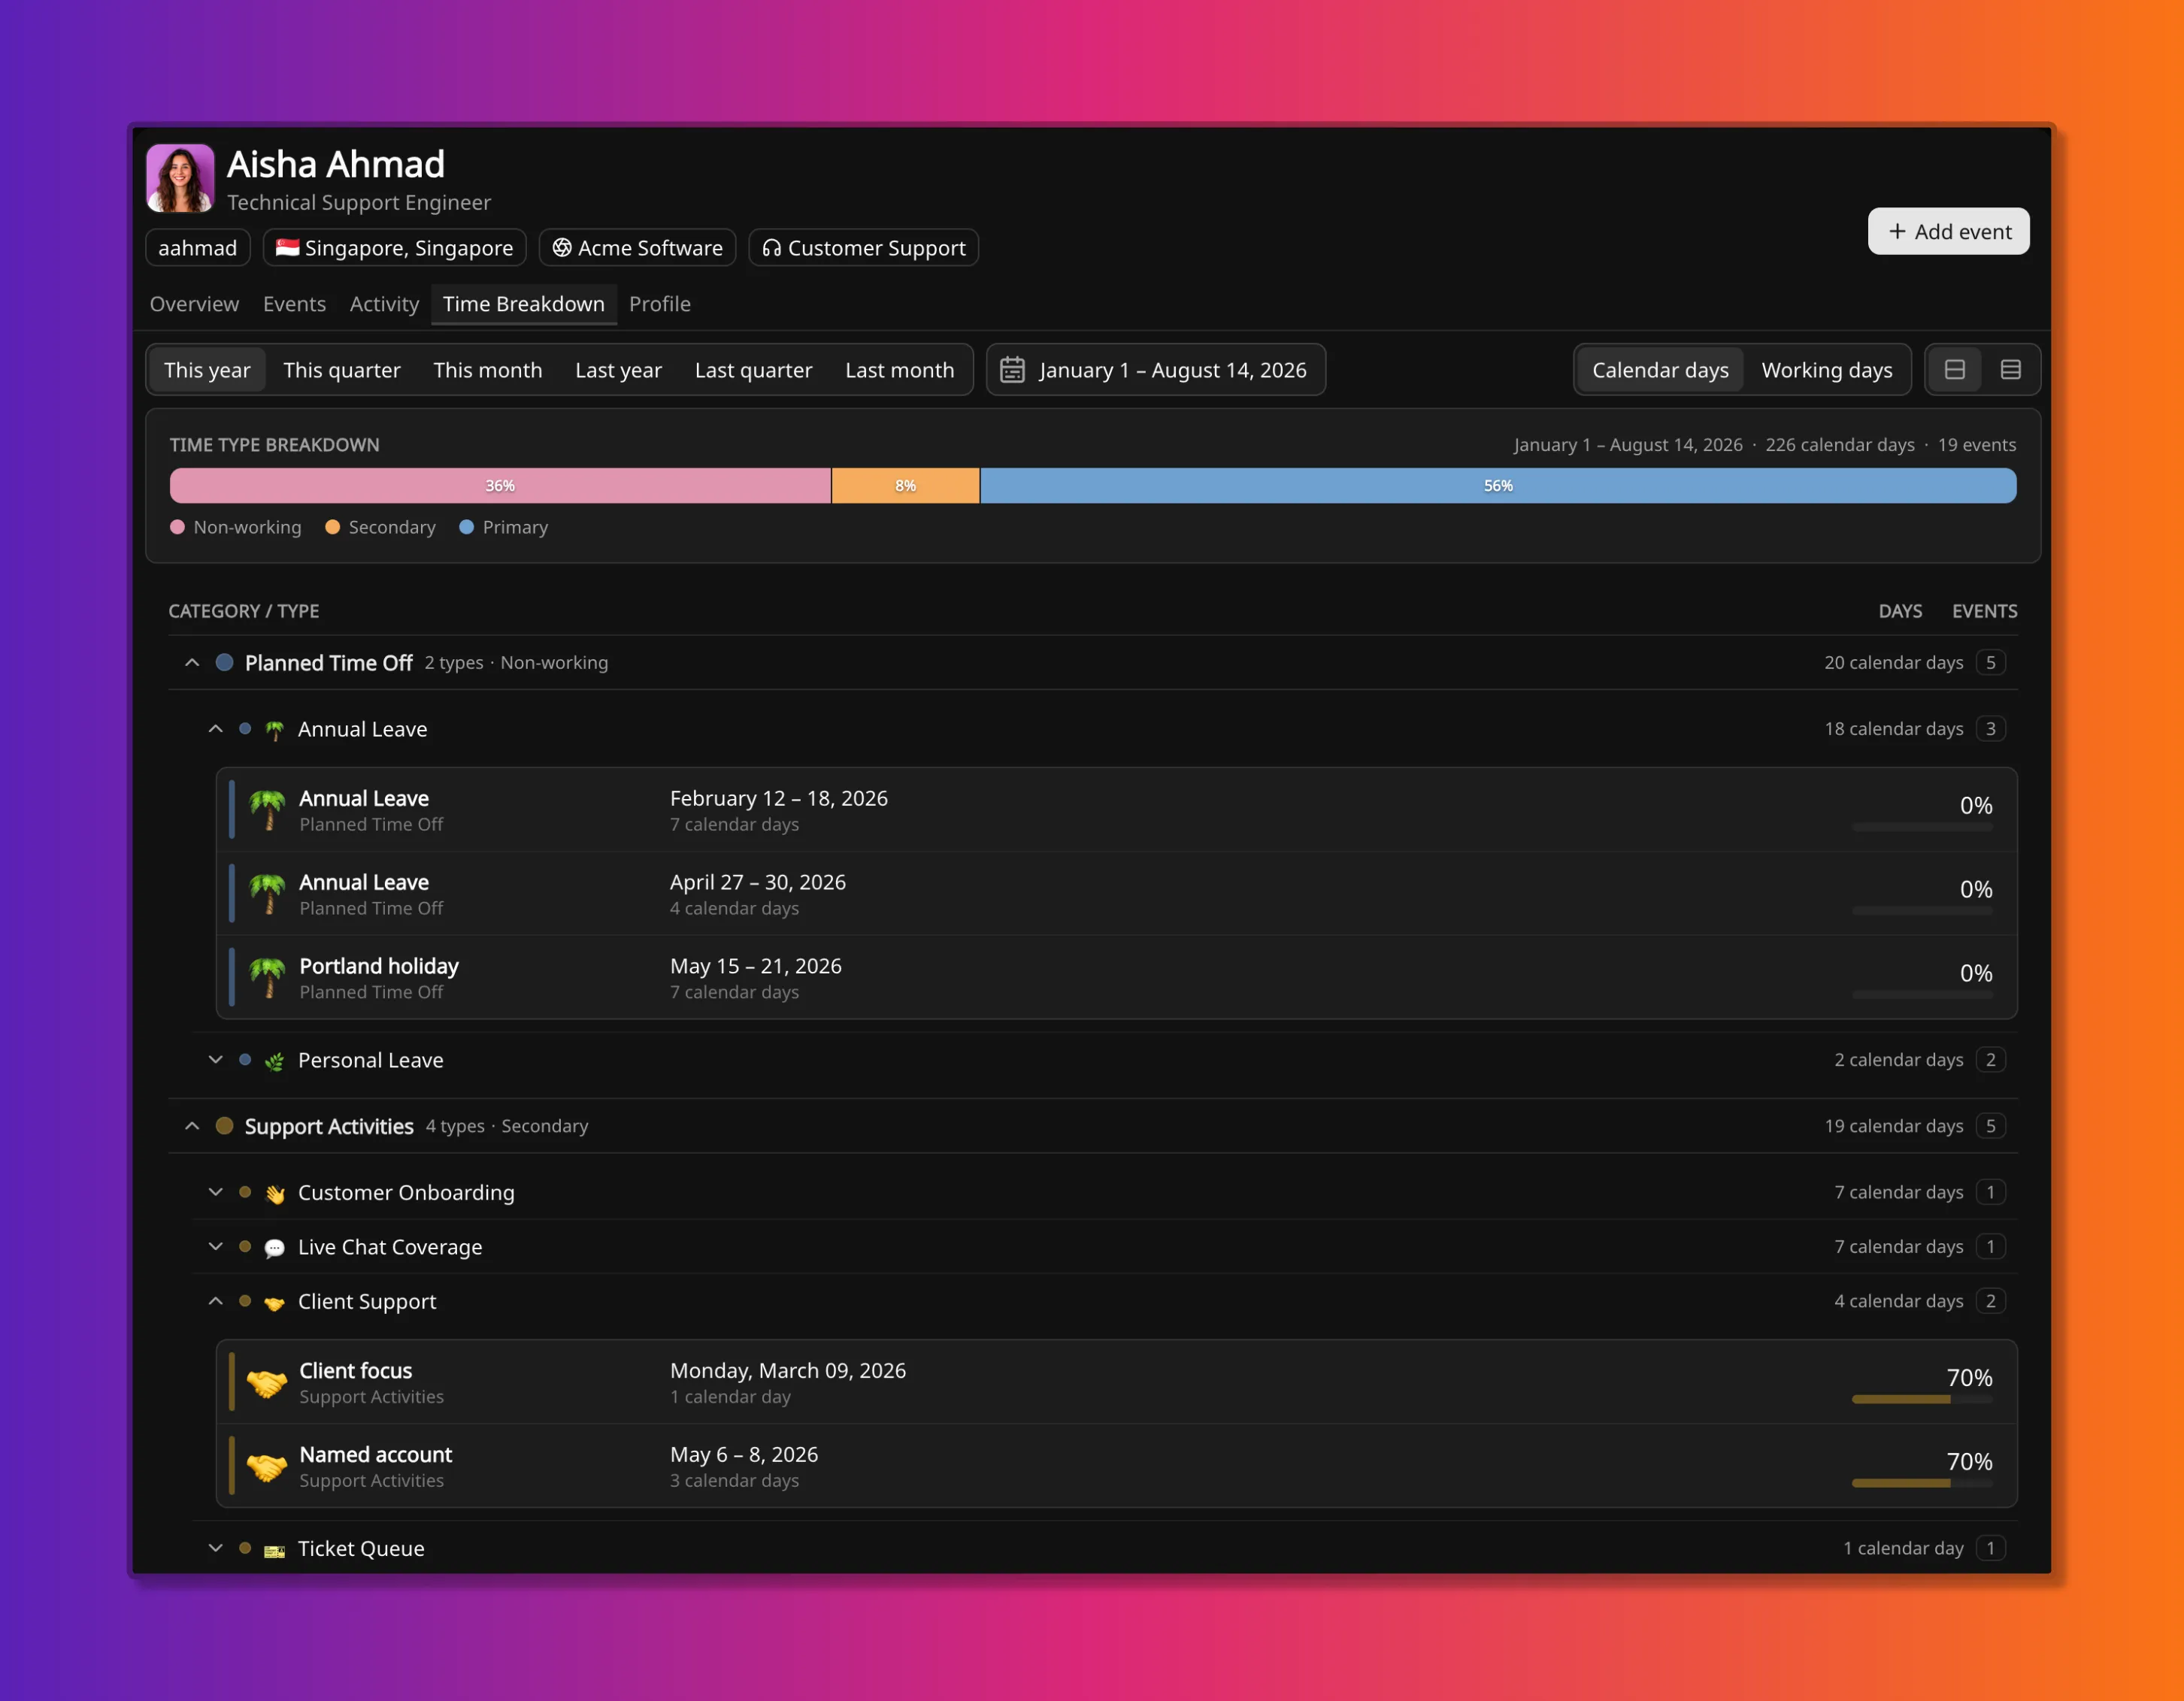Expand the Ticket Queue type
The height and width of the screenshot is (1701, 2184).
pos(215,1547)
